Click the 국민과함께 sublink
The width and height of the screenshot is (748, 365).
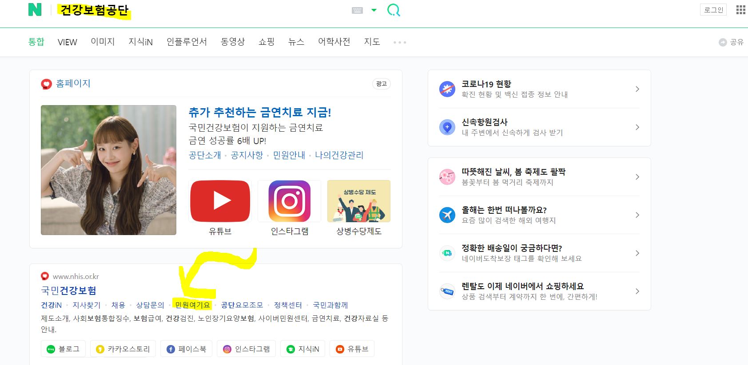point(330,305)
